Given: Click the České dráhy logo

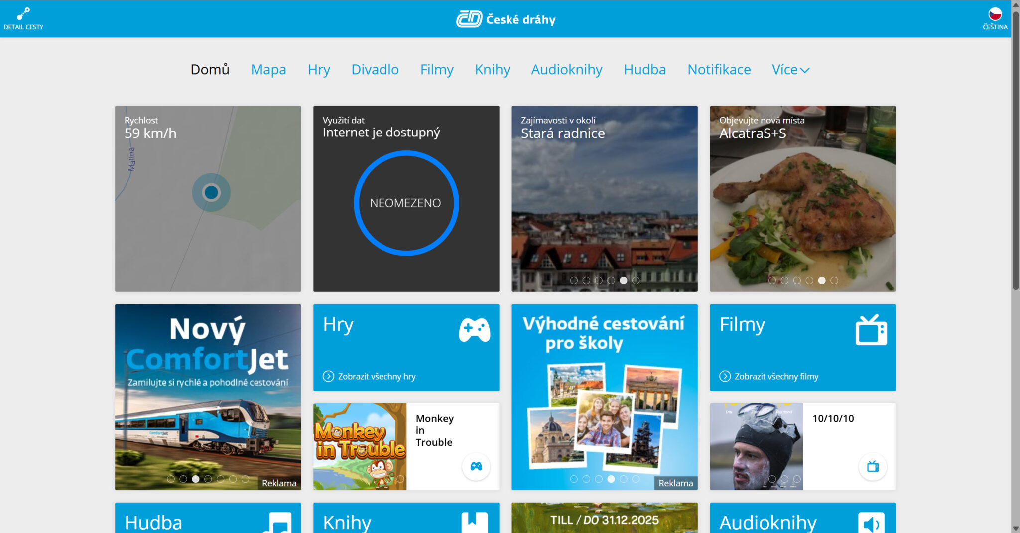Looking at the screenshot, I should [x=506, y=19].
